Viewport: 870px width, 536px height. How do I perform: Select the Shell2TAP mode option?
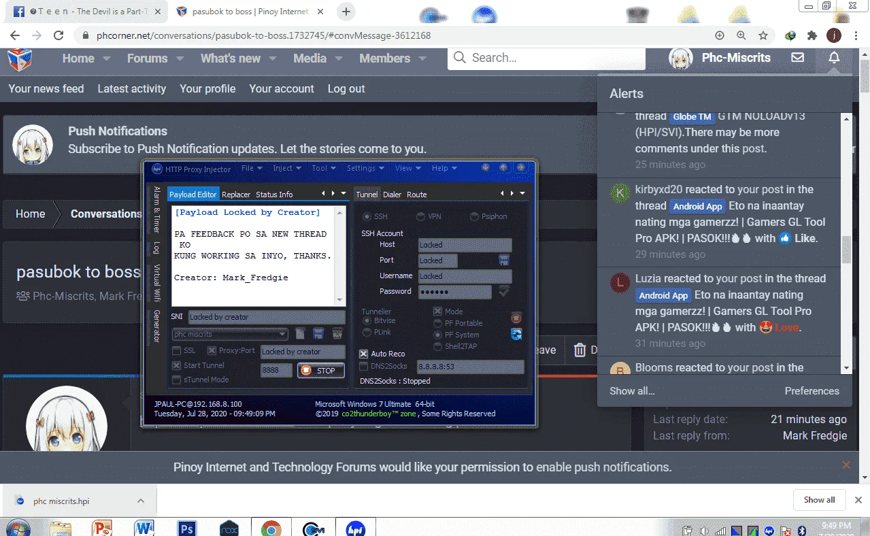tap(438, 346)
